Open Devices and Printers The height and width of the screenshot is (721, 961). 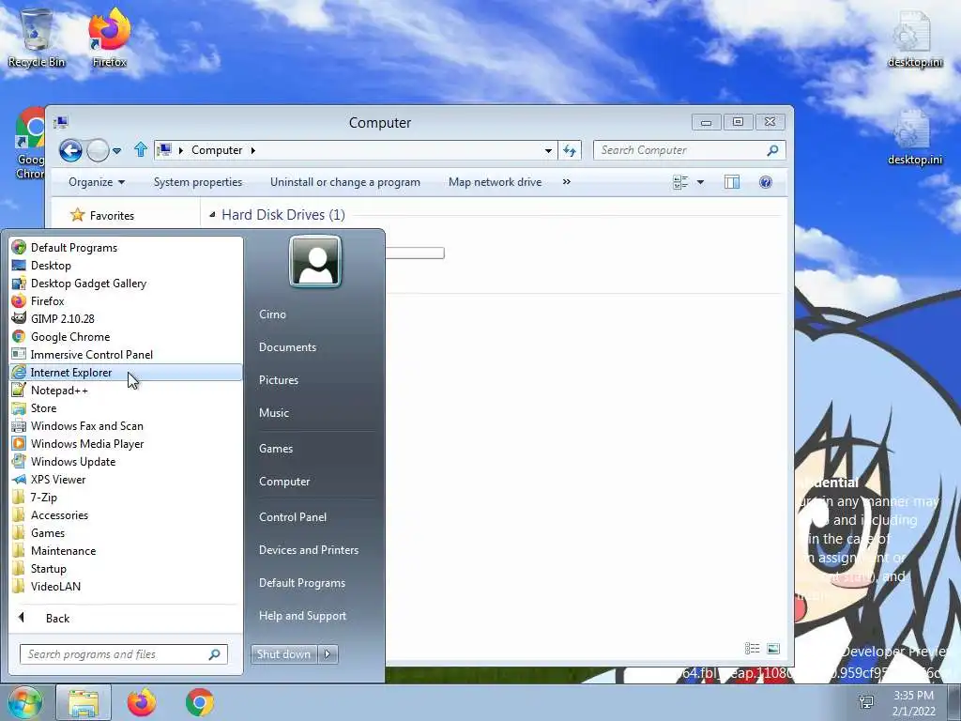308,550
